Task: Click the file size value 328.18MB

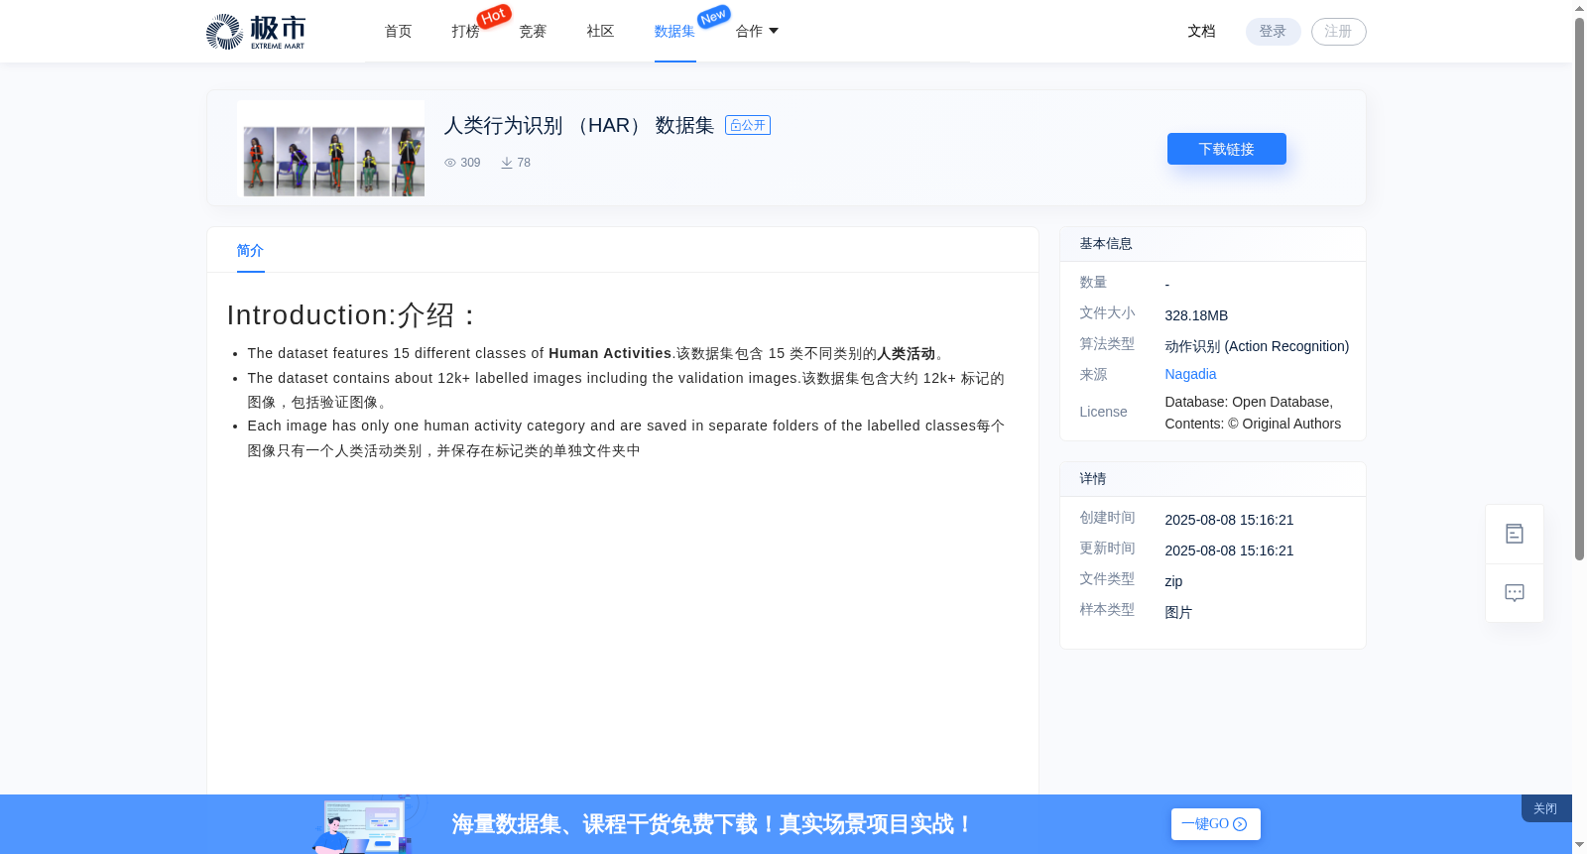Action: point(1196,315)
